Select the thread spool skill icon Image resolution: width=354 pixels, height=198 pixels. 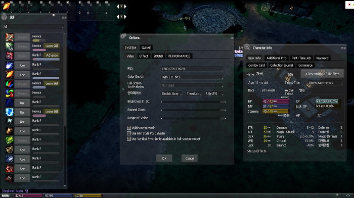click(10, 131)
